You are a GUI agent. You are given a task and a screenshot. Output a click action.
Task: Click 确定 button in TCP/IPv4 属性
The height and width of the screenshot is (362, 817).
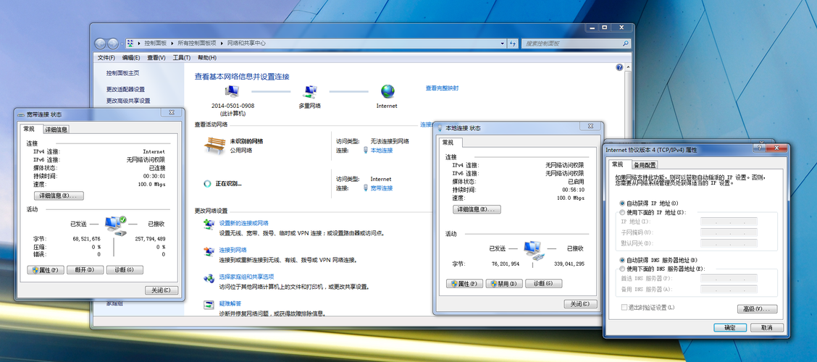730,328
